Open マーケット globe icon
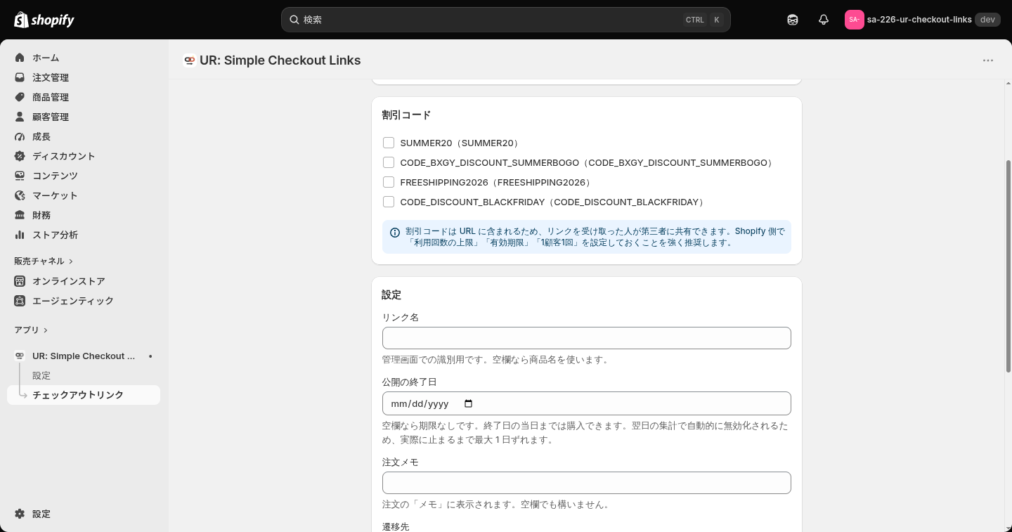The height and width of the screenshot is (532, 1012). [x=20, y=195]
